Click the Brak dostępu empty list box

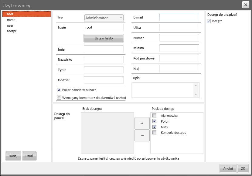tap(107, 133)
